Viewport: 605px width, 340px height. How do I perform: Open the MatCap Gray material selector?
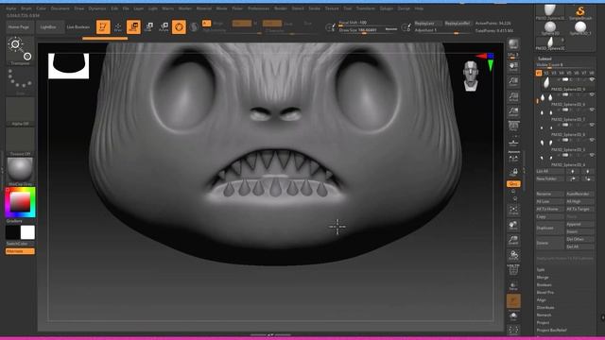[x=20, y=172]
